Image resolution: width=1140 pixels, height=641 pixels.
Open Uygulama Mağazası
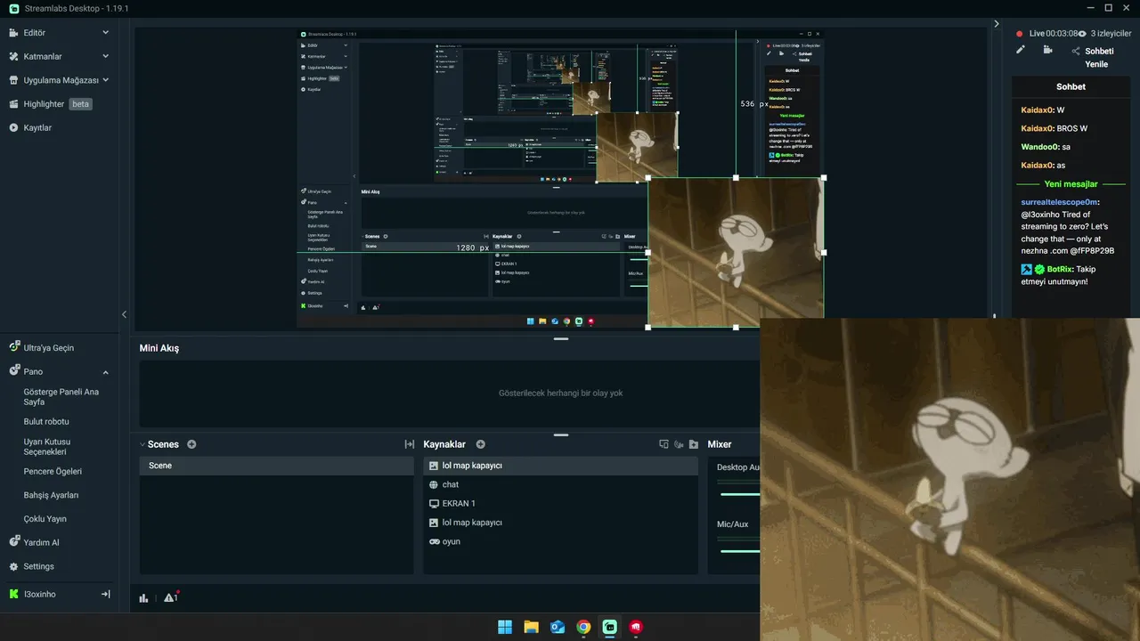61,80
